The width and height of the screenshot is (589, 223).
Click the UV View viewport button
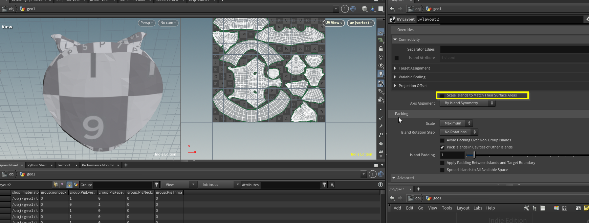coord(333,23)
